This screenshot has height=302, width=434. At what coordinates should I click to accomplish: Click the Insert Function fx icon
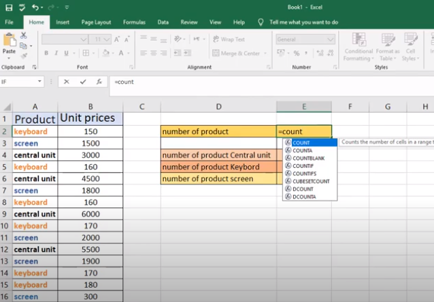click(99, 82)
